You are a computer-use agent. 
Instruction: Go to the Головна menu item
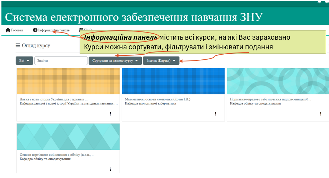pyautogui.click(x=17, y=30)
